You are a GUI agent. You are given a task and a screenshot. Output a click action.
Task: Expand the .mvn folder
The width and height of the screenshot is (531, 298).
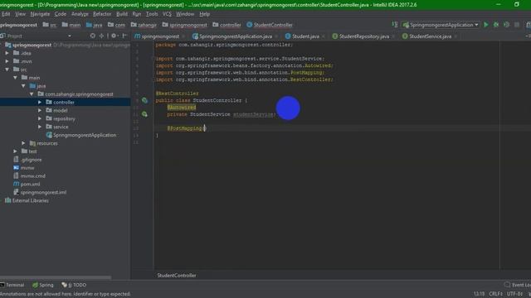pos(7,61)
